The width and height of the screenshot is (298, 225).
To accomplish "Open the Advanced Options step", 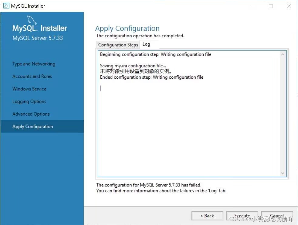I will tap(31, 114).
